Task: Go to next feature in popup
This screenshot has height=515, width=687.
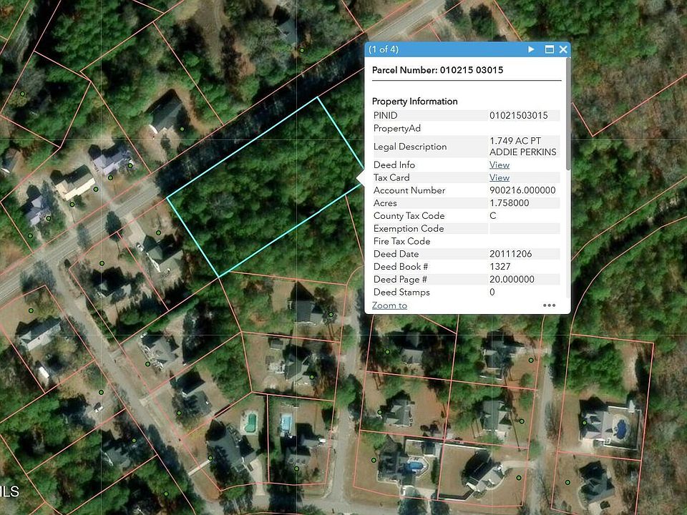Action: coord(531,49)
